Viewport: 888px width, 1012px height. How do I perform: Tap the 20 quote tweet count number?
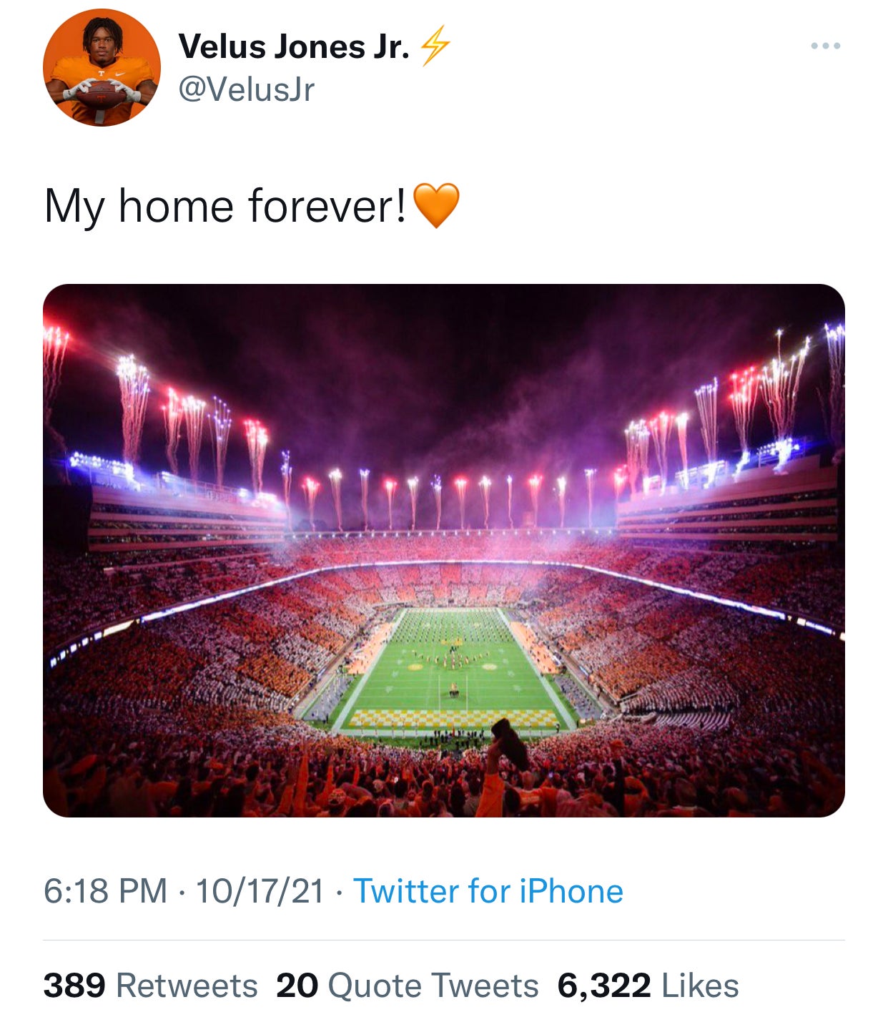coord(297,986)
